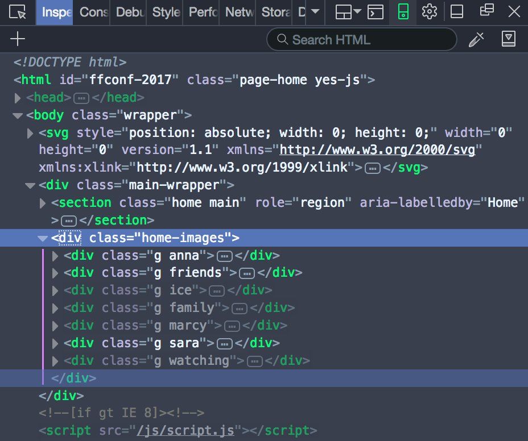Expand the g watching div

tap(55, 361)
